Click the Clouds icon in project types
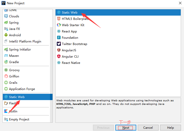The image size is (184, 131). tap(6, 16)
